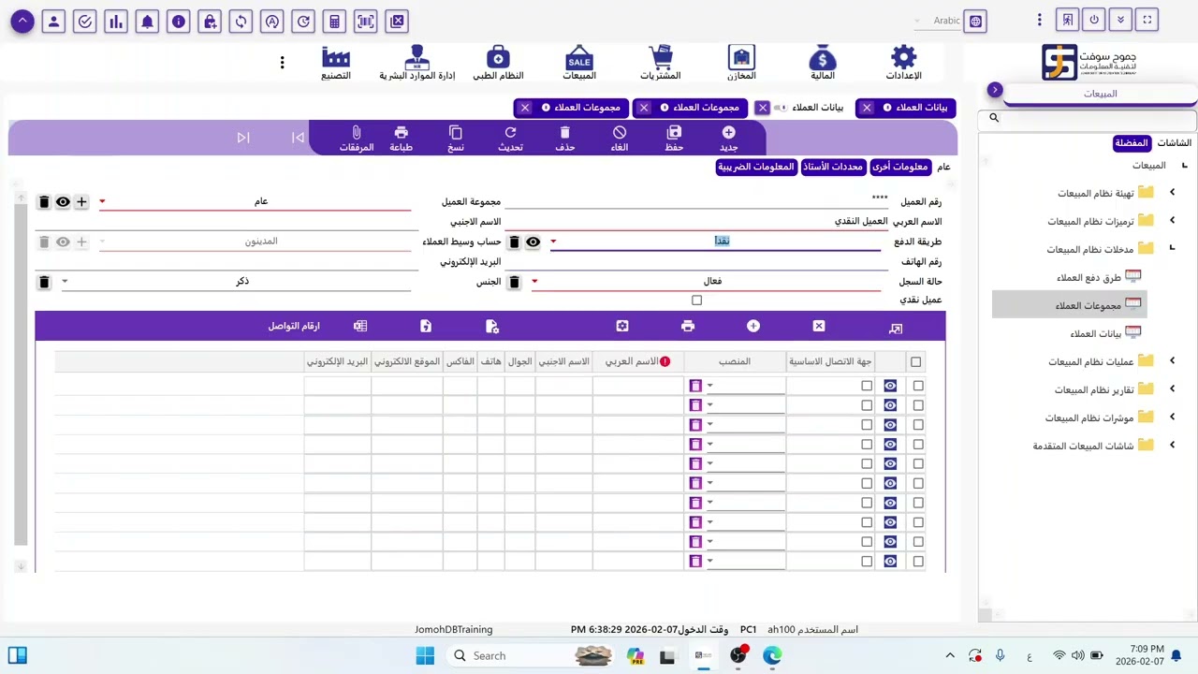Switch to المعلومات الضريبية tab

(x=756, y=167)
